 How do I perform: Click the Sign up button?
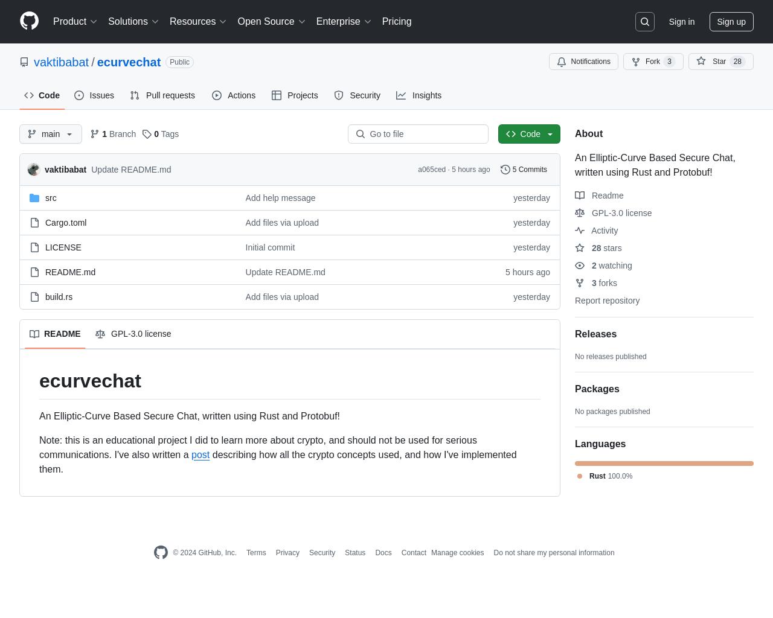(731, 22)
